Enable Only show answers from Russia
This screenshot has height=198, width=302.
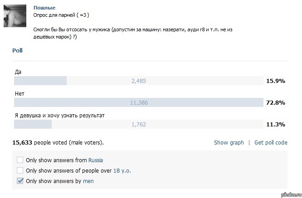(20, 160)
